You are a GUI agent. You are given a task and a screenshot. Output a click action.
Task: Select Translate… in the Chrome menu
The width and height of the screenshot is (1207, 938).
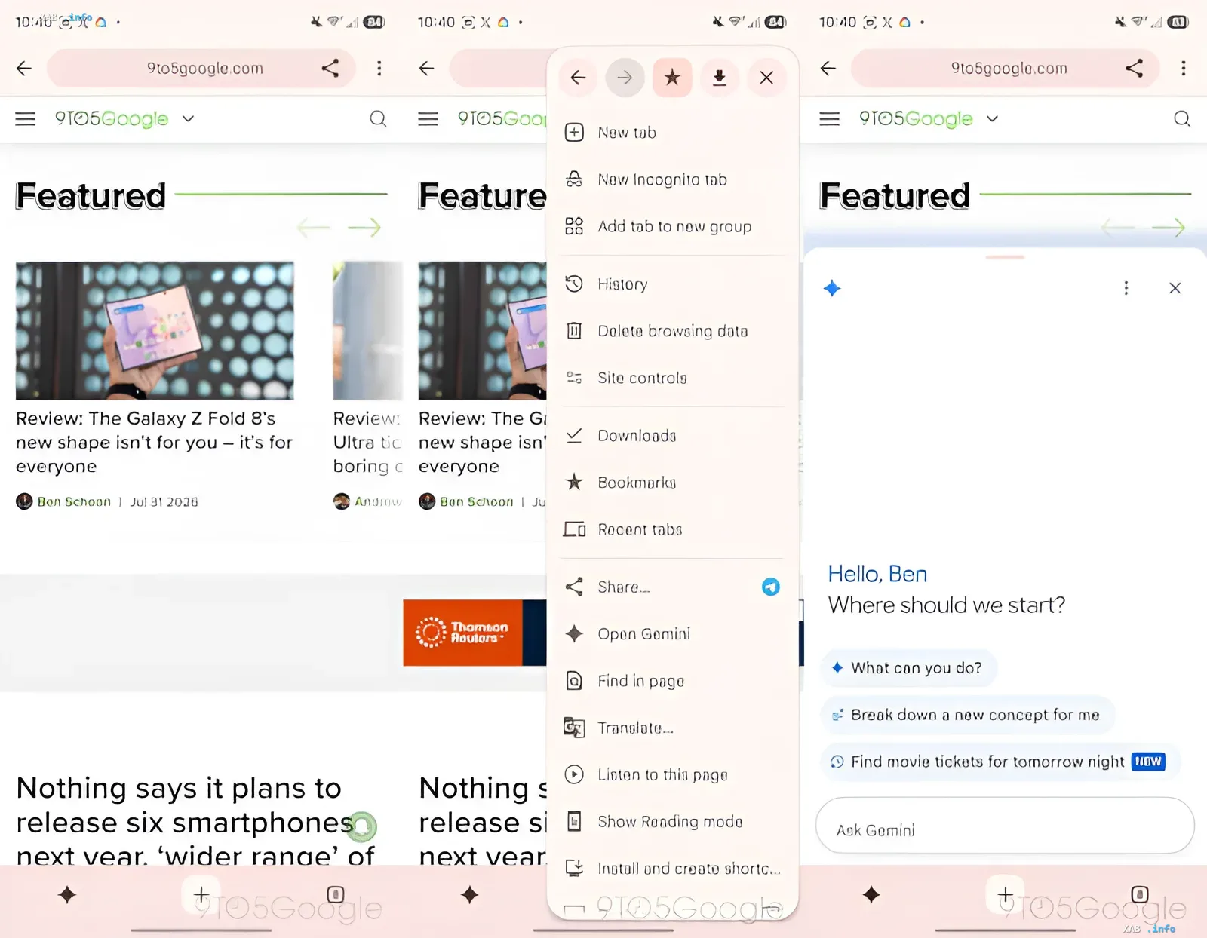(672, 728)
